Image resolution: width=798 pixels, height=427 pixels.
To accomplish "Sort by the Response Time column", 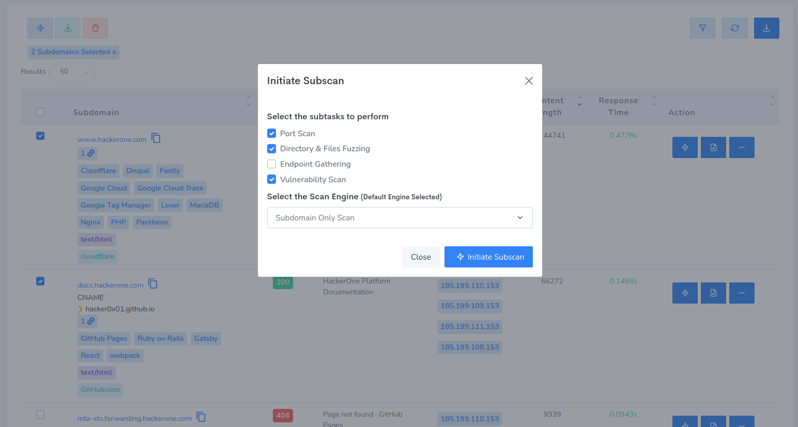I will click(x=618, y=106).
